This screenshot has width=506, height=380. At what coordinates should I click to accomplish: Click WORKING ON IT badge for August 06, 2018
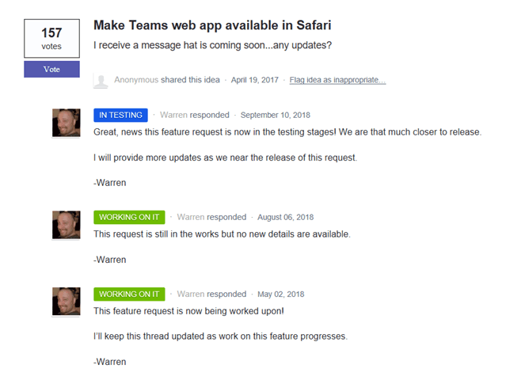129,217
